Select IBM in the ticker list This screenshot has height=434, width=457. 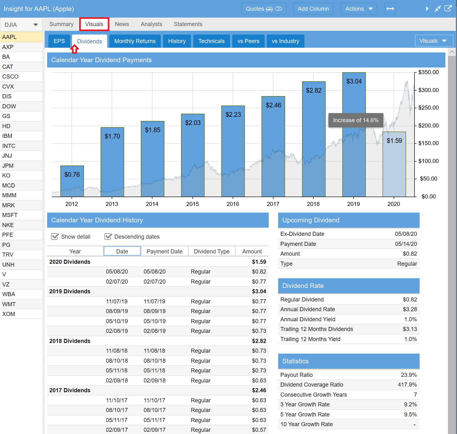point(21,136)
